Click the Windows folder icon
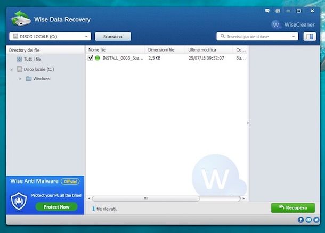 point(29,79)
